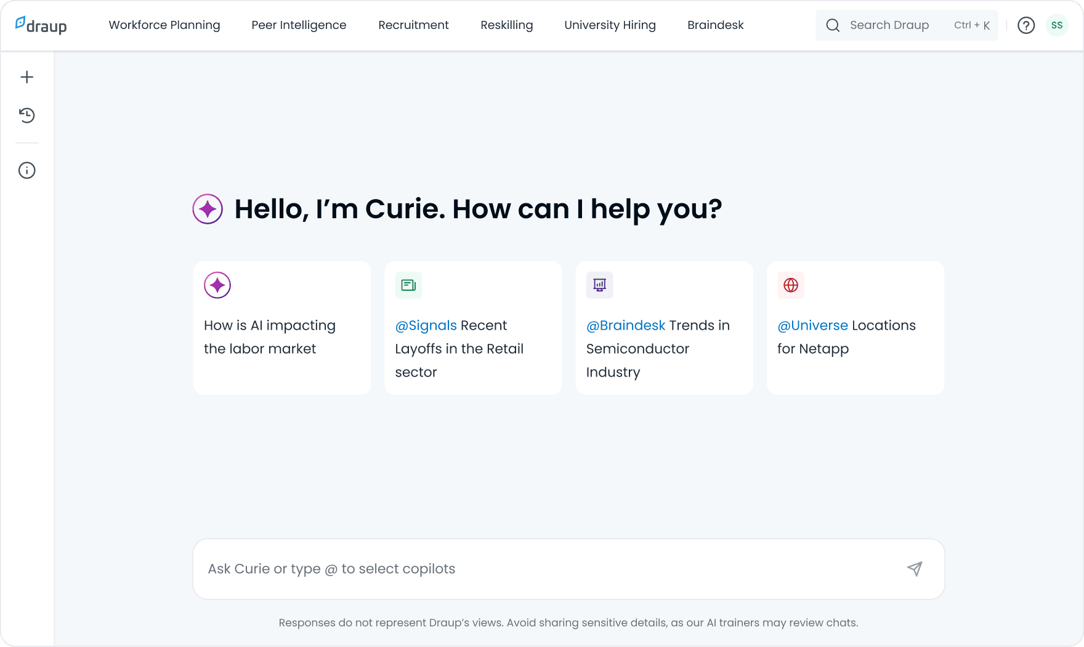Open University Hiring menu
This screenshot has height=647, width=1084.
tap(610, 25)
